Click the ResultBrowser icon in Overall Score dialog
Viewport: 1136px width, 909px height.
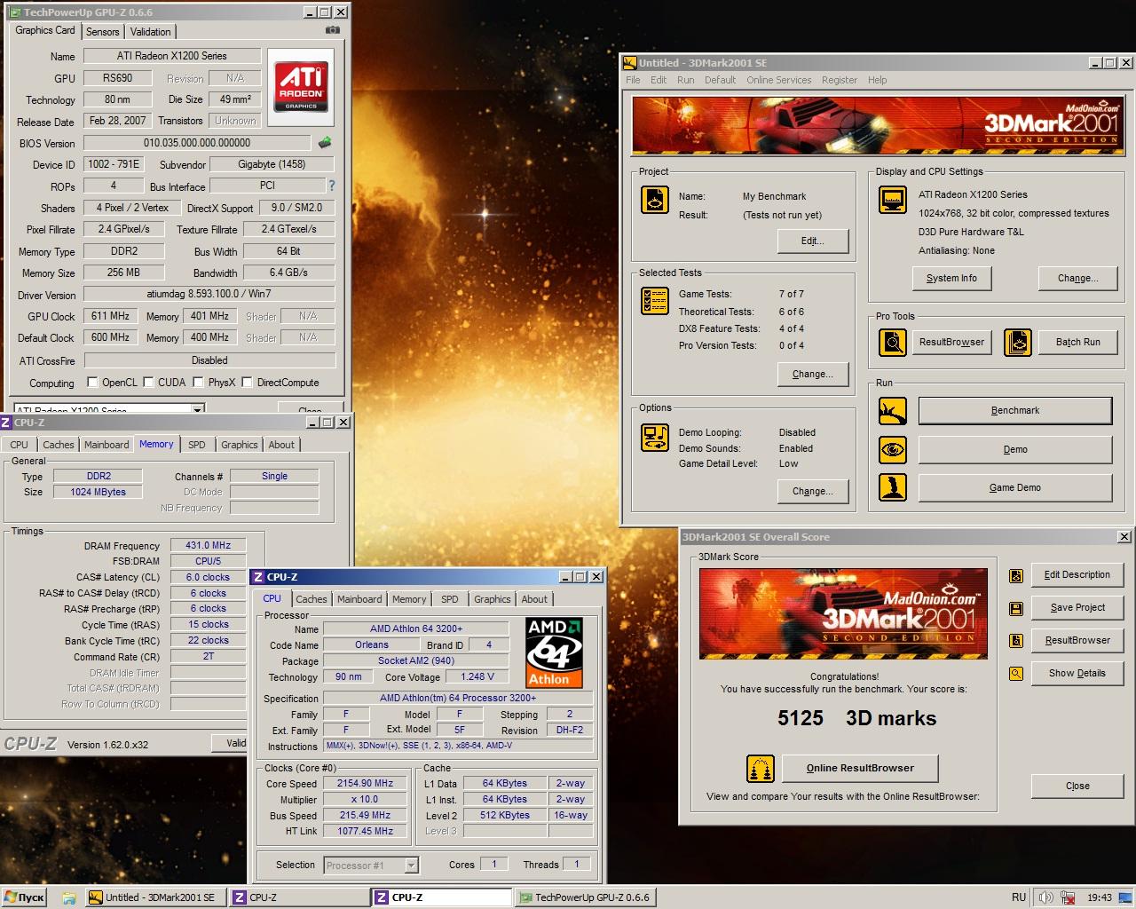pos(1015,641)
